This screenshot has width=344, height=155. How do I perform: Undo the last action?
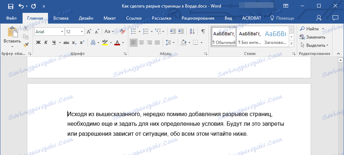coord(21,6)
